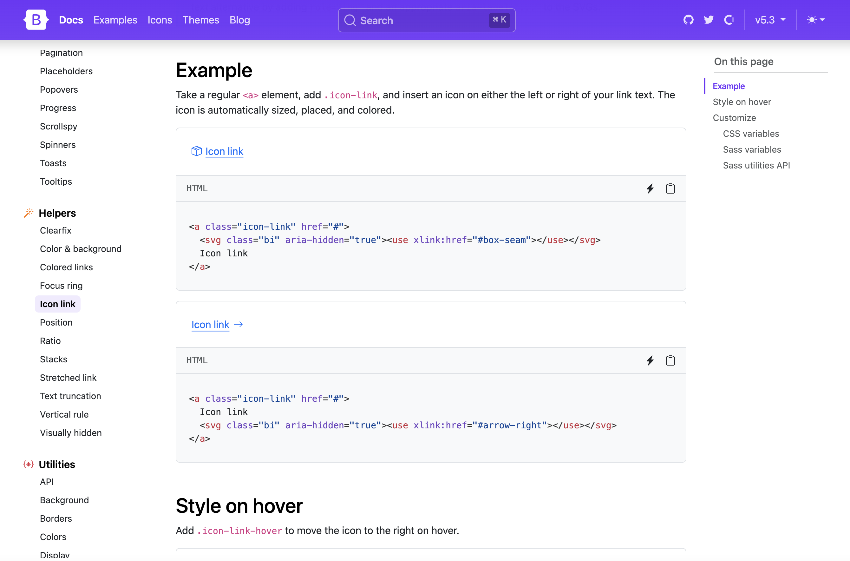This screenshot has height=561, width=850.
Task: Click the Bootstrap logo in the navbar
Action: (36, 19)
